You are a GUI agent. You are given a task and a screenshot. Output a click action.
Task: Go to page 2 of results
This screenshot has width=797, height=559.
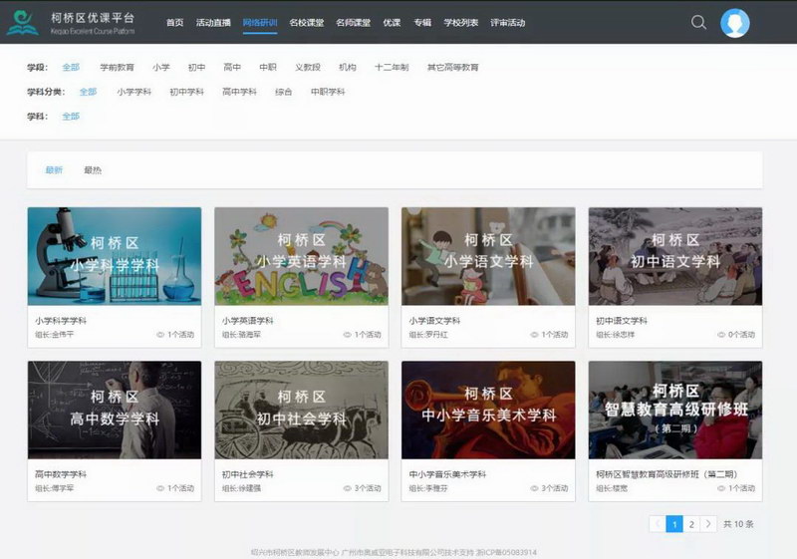[x=691, y=523]
